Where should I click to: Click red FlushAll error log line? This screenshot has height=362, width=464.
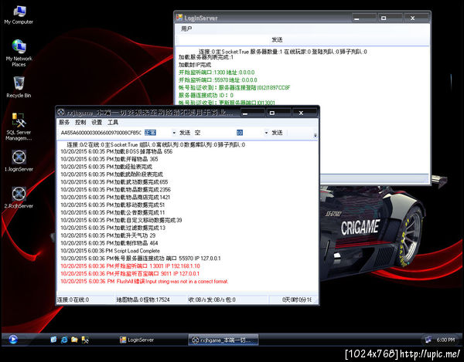pyautogui.click(x=145, y=282)
